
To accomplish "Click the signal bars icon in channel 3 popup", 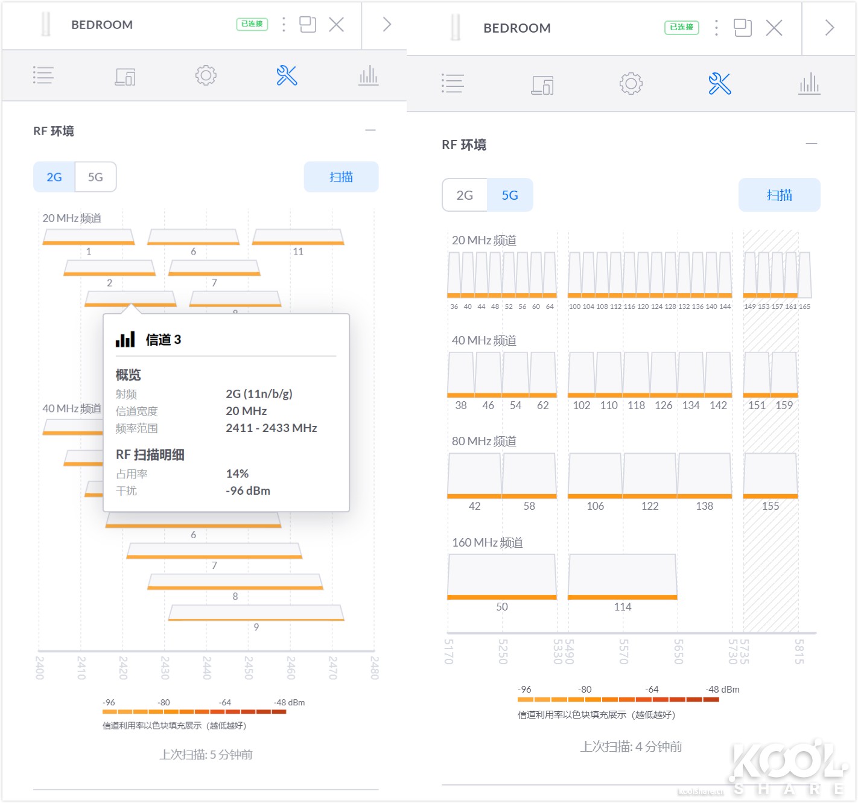I will 124,339.
